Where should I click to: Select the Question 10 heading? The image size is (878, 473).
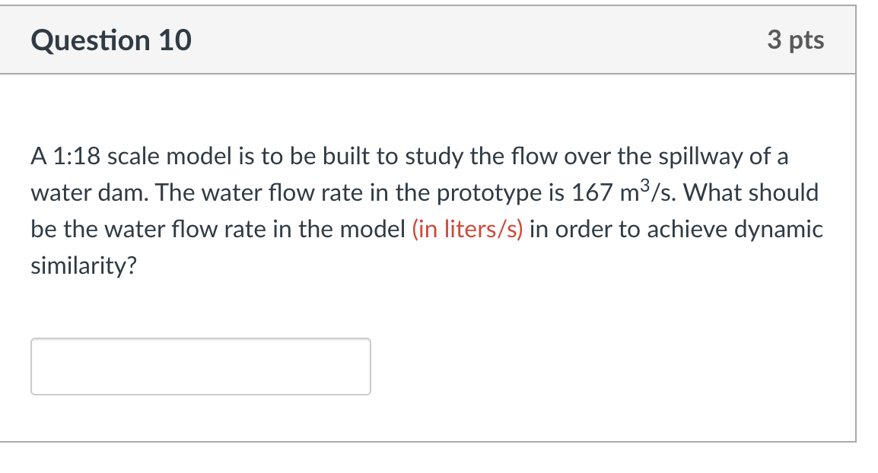click(x=111, y=40)
